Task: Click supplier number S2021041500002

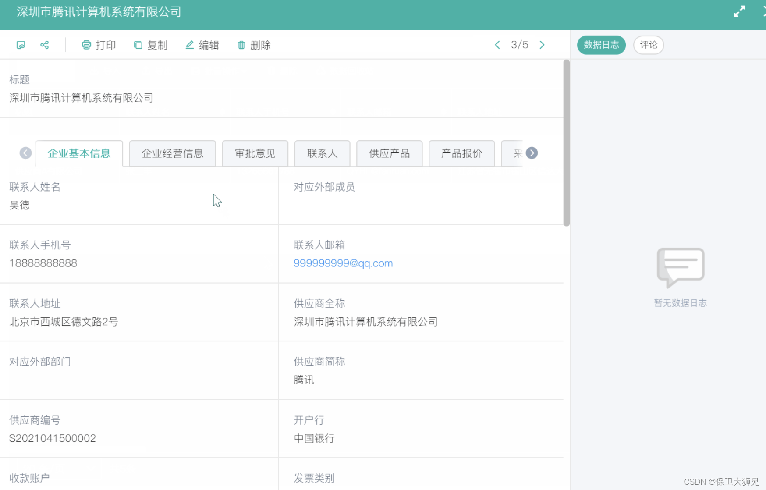Action: [53, 438]
